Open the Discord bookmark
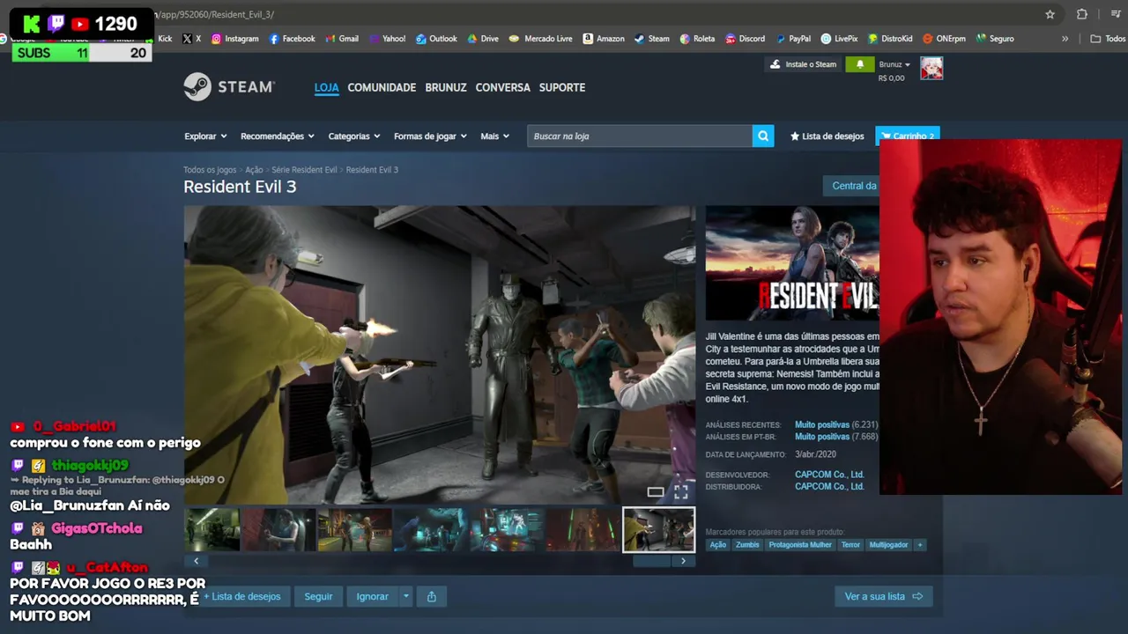 pyautogui.click(x=745, y=39)
